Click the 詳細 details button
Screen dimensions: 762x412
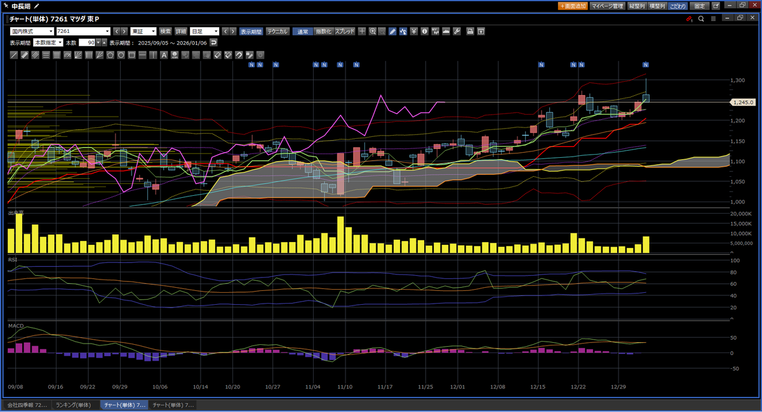182,31
